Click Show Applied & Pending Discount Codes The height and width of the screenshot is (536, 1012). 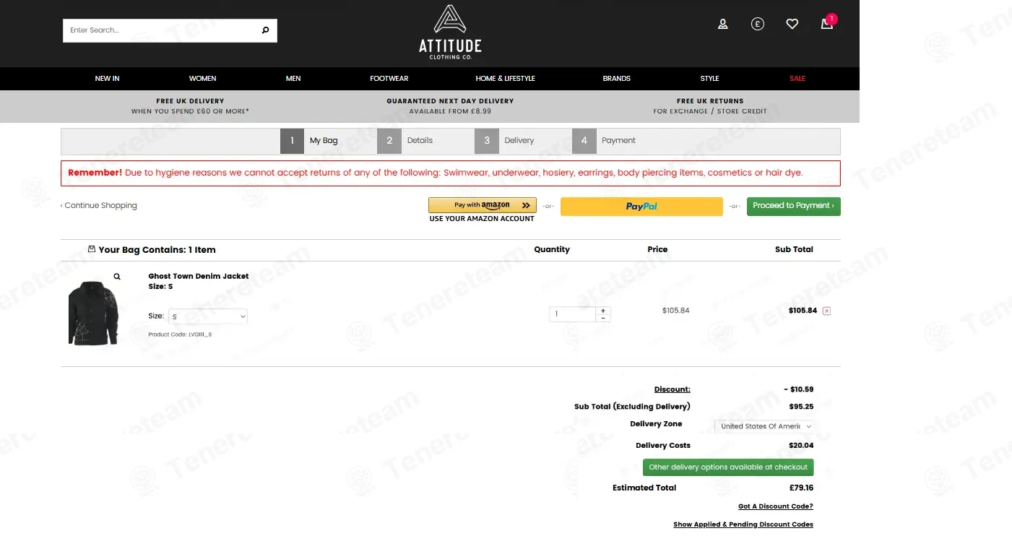(743, 524)
